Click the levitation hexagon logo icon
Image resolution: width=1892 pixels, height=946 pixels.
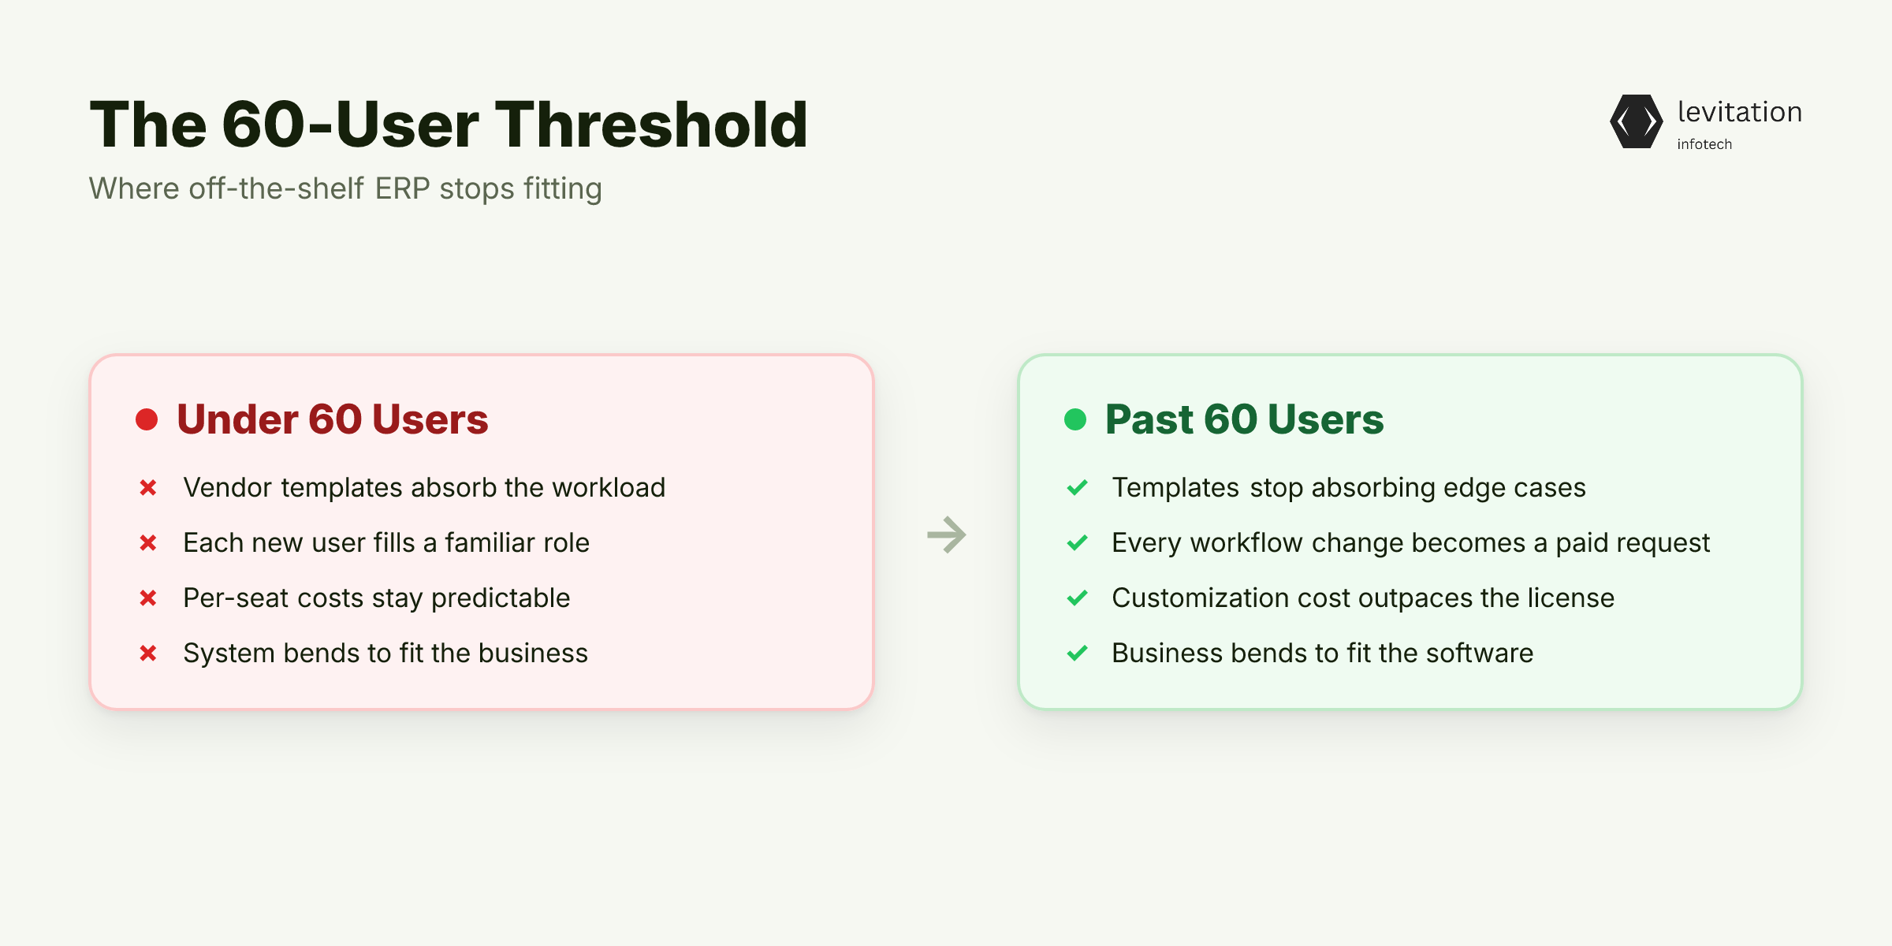click(x=1636, y=121)
